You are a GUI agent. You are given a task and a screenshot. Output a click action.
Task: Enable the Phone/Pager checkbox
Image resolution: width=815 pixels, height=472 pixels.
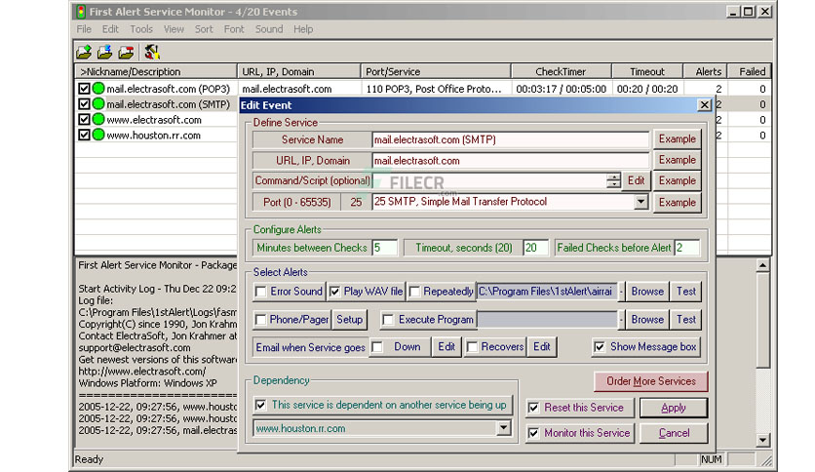261,320
